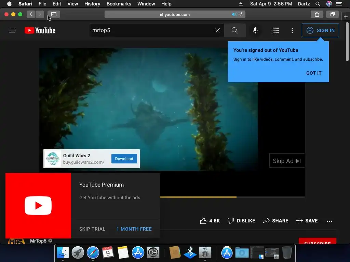Open the YouTube apps grid
The height and width of the screenshot is (262, 350).
276,30
